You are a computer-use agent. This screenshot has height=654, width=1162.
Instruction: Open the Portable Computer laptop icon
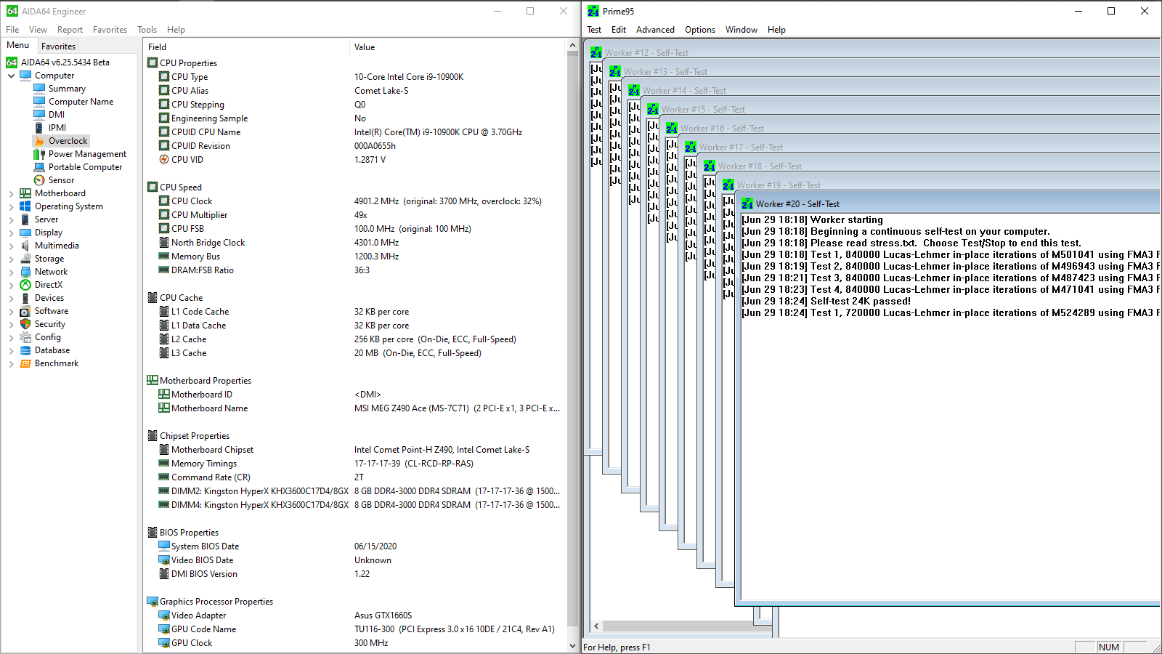click(x=39, y=167)
